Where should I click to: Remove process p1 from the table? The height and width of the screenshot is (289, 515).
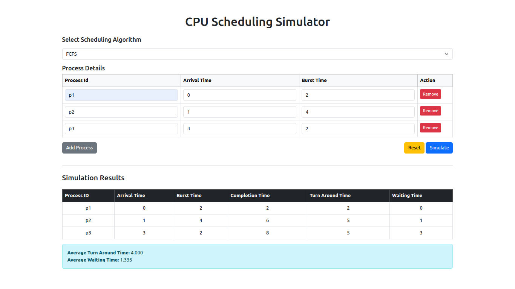click(431, 94)
